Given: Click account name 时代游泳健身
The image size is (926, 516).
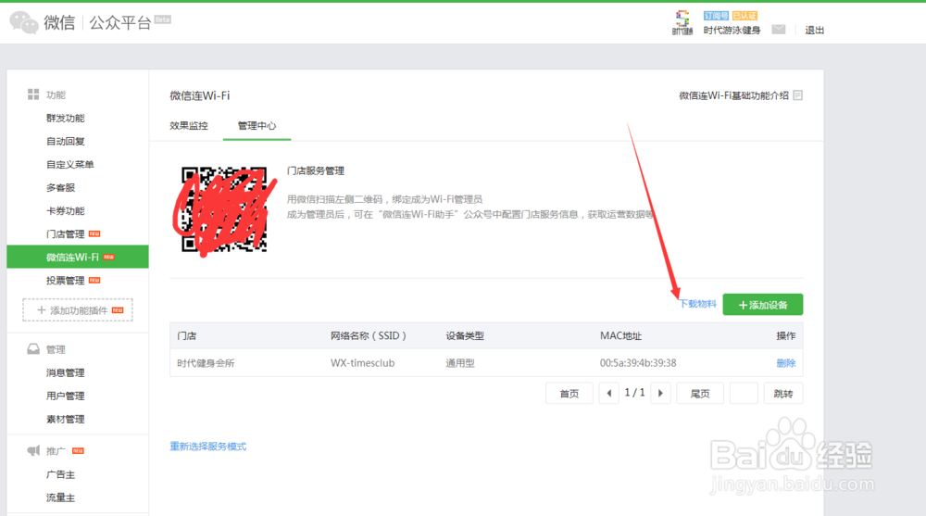Looking at the screenshot, I should tap(732, 31).
